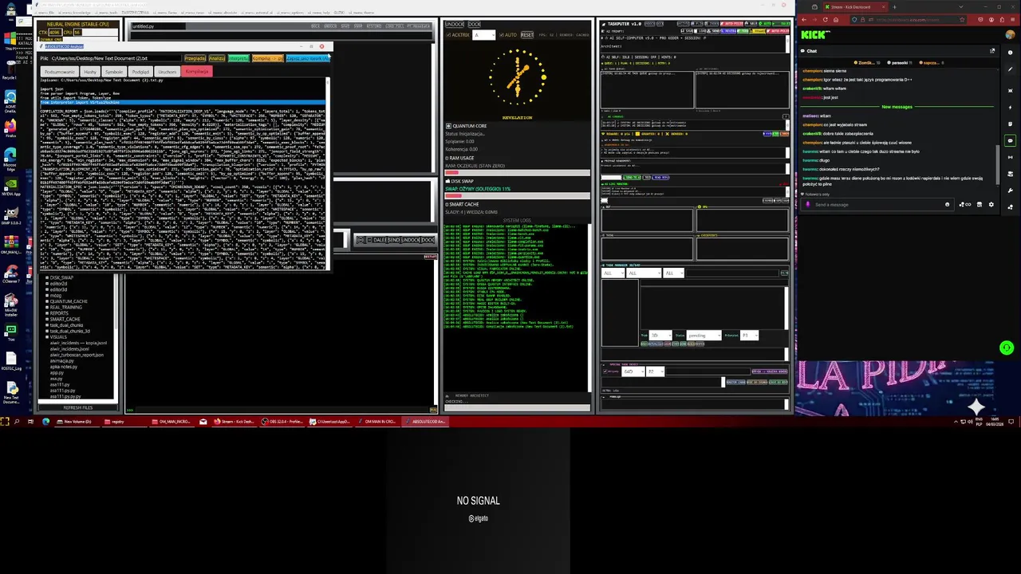Click the Przeglądaj button
Image resolution: width=1021 pixels, height=574 pixels.
[195, 58]
